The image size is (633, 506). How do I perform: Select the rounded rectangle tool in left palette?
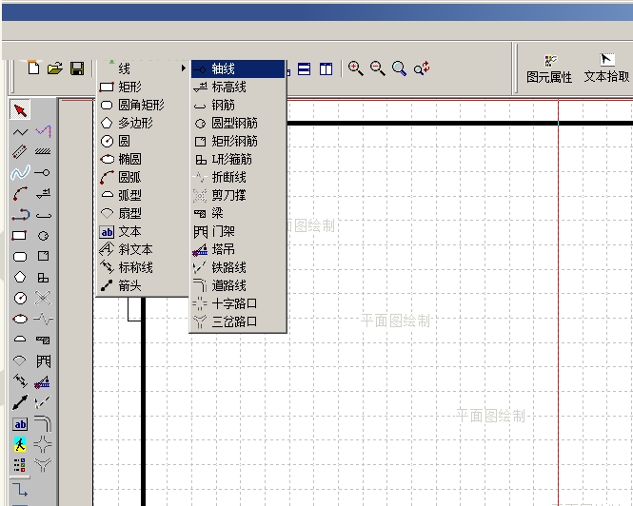pyautogui.click(x=20, y=257)
